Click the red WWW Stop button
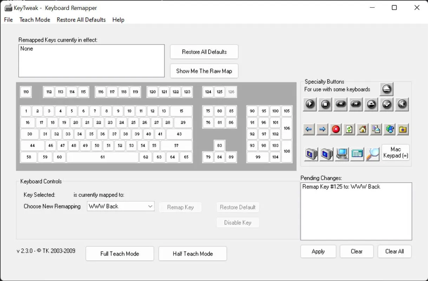This screenshot has height=281, width=428. point(336,130)
